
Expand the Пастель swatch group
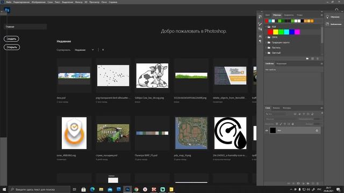266,48
